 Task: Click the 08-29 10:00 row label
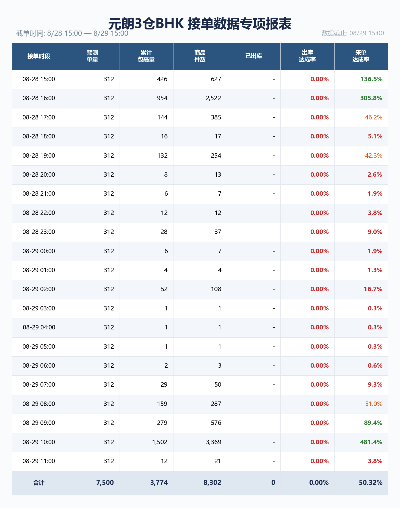click(39, 442)
